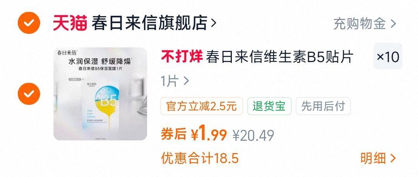Click chevron next to 春日来信旗舰店
Screen dimensions: 418x177
[x=213, y=24]
